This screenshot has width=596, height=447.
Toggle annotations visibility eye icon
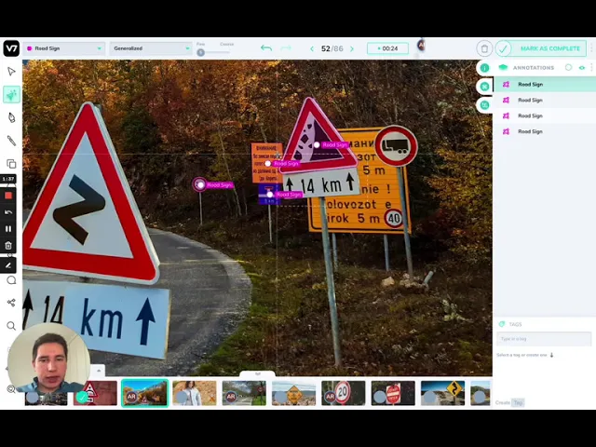[582, 68]
